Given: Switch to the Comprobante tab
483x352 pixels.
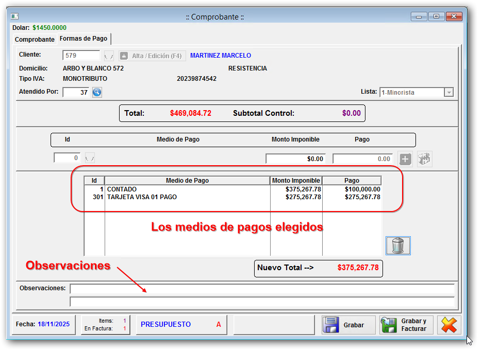Looking at the screenshot, I should click(x=34, y=39).
